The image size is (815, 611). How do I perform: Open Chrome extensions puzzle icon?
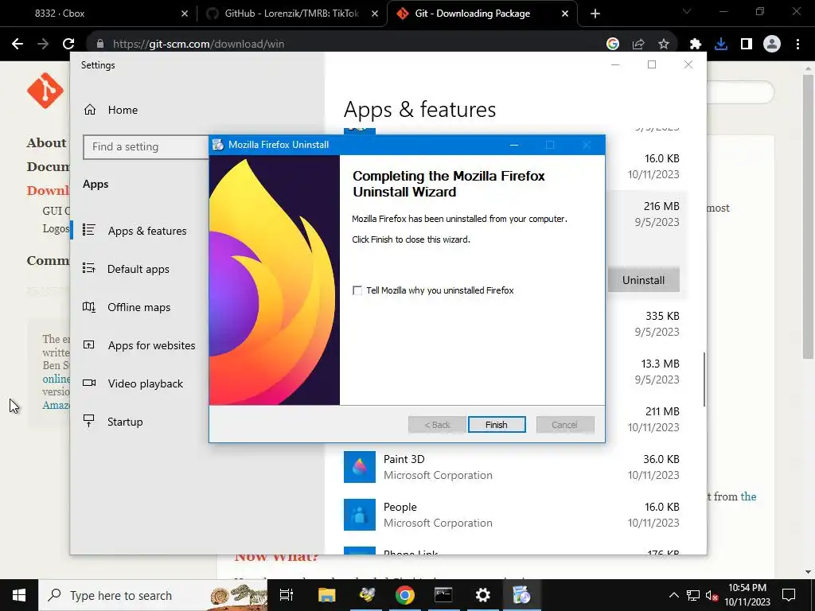(696, 45)
